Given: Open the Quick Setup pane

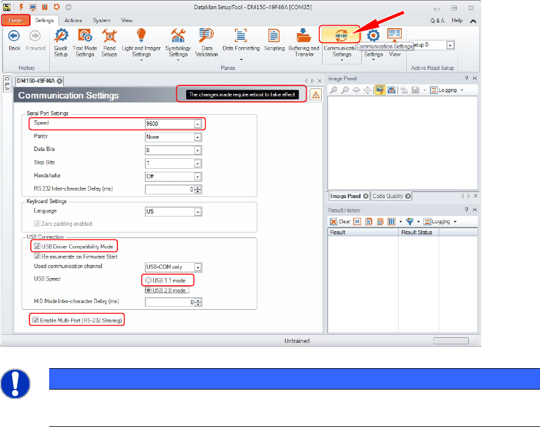Looking at the screenshot, I should coord(61,42).
